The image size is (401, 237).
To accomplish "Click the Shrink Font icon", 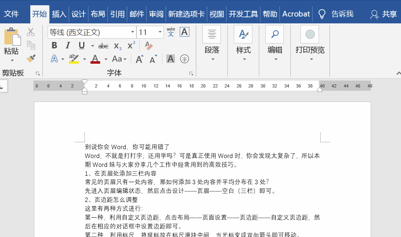I will point(152,59).
